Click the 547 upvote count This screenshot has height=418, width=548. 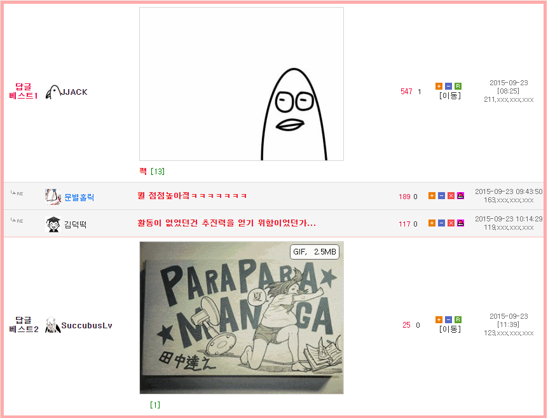pyautogui.click(x=406, y=92)
